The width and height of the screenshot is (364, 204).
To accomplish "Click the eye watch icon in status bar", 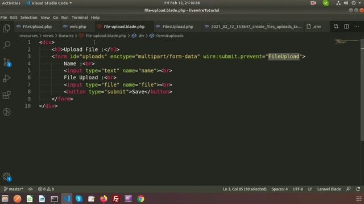I will pyautogui.click(x=30, y=189).
